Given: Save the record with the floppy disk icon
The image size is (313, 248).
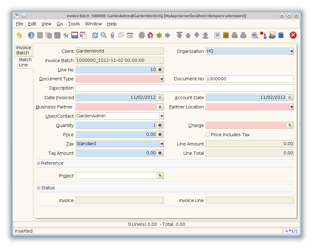Looking at the screenshot, I should (x=74, y=35).
